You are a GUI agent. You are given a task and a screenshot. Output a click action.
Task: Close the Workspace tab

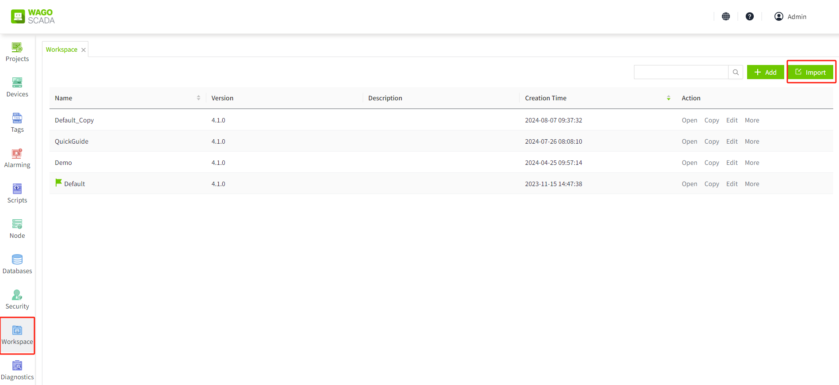click(x=84, y=50)
